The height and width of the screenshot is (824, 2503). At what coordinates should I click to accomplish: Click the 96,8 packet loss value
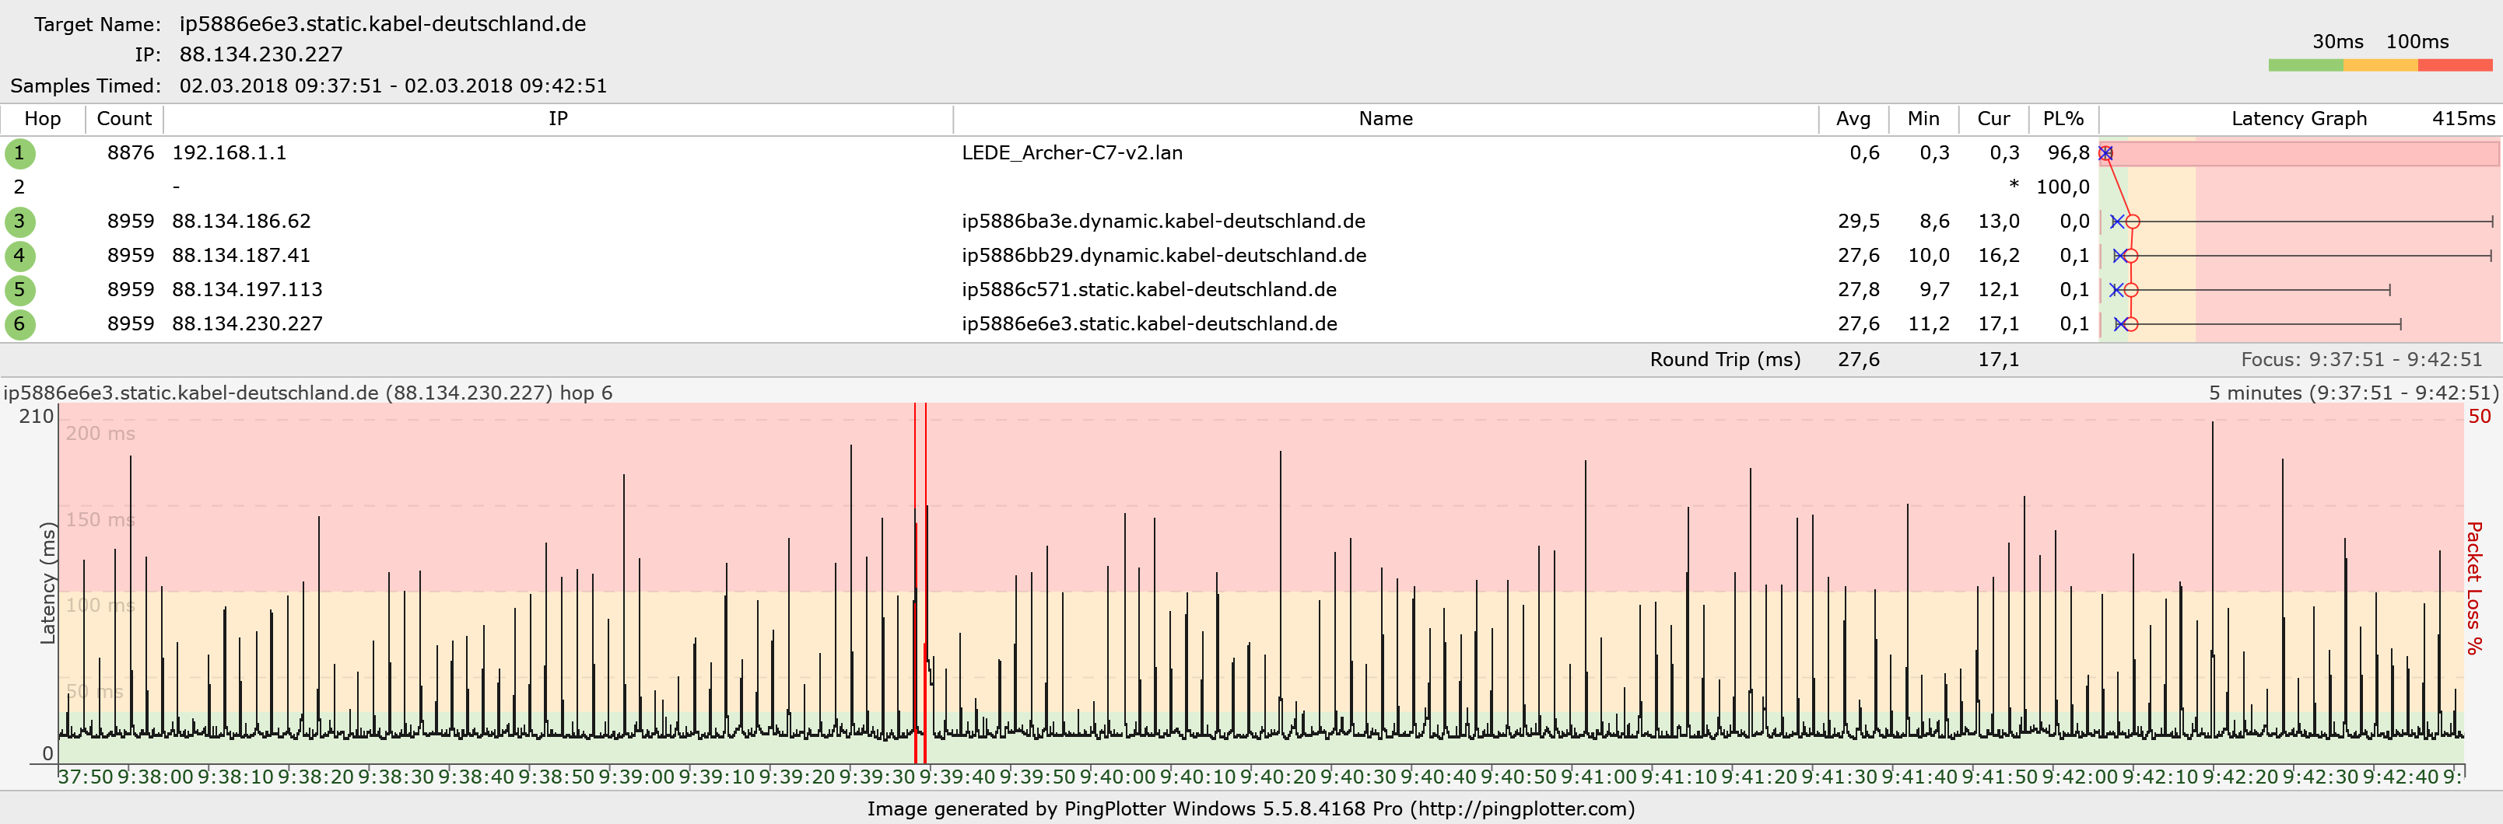2069,153
